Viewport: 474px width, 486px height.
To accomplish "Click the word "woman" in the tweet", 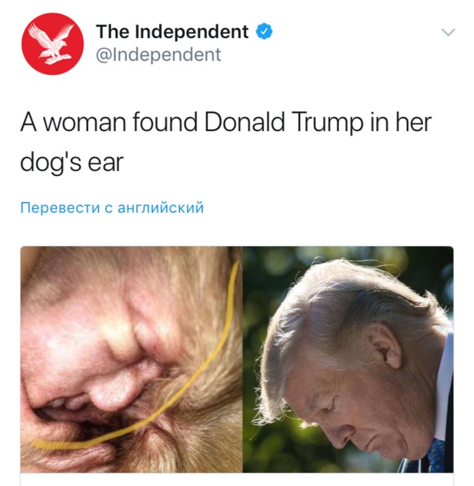I will click(85, 122).
